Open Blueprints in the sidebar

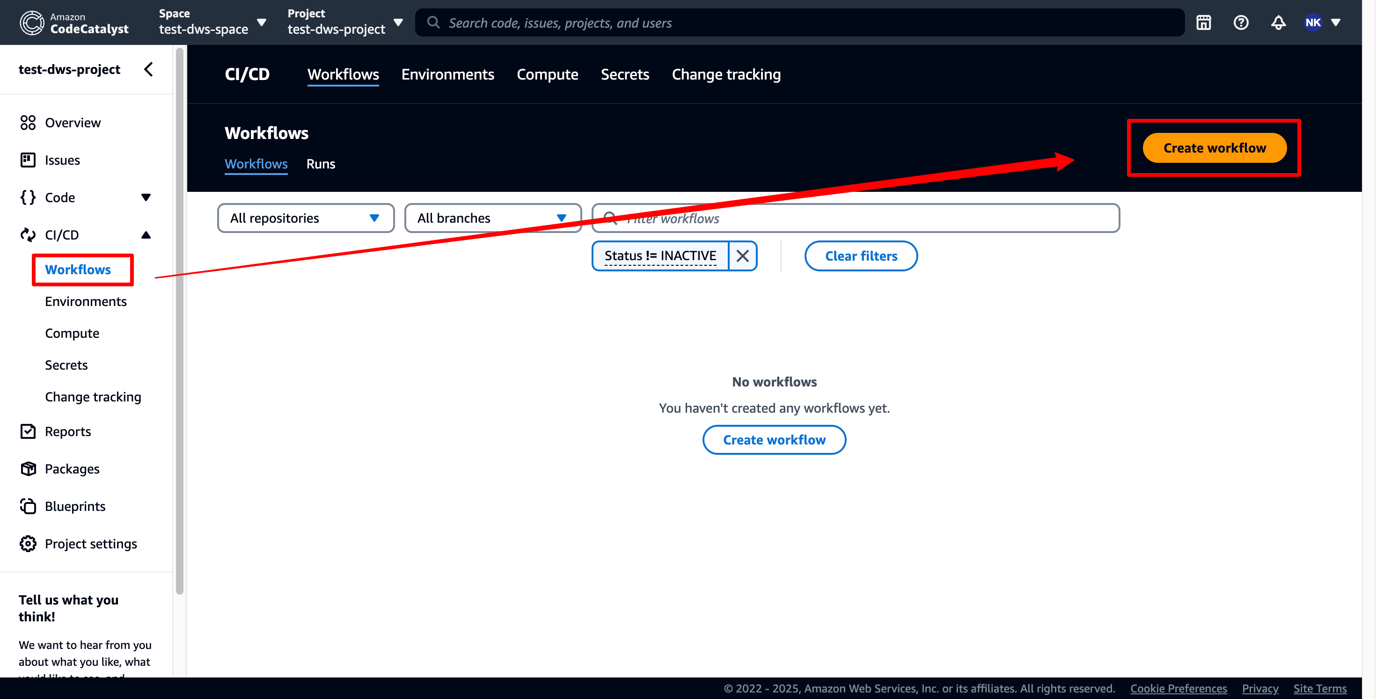coord(75,506)
